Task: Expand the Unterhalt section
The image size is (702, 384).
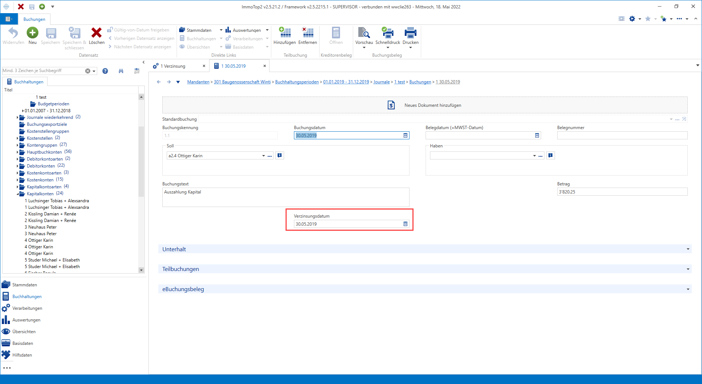Action: tap(688, 249)
